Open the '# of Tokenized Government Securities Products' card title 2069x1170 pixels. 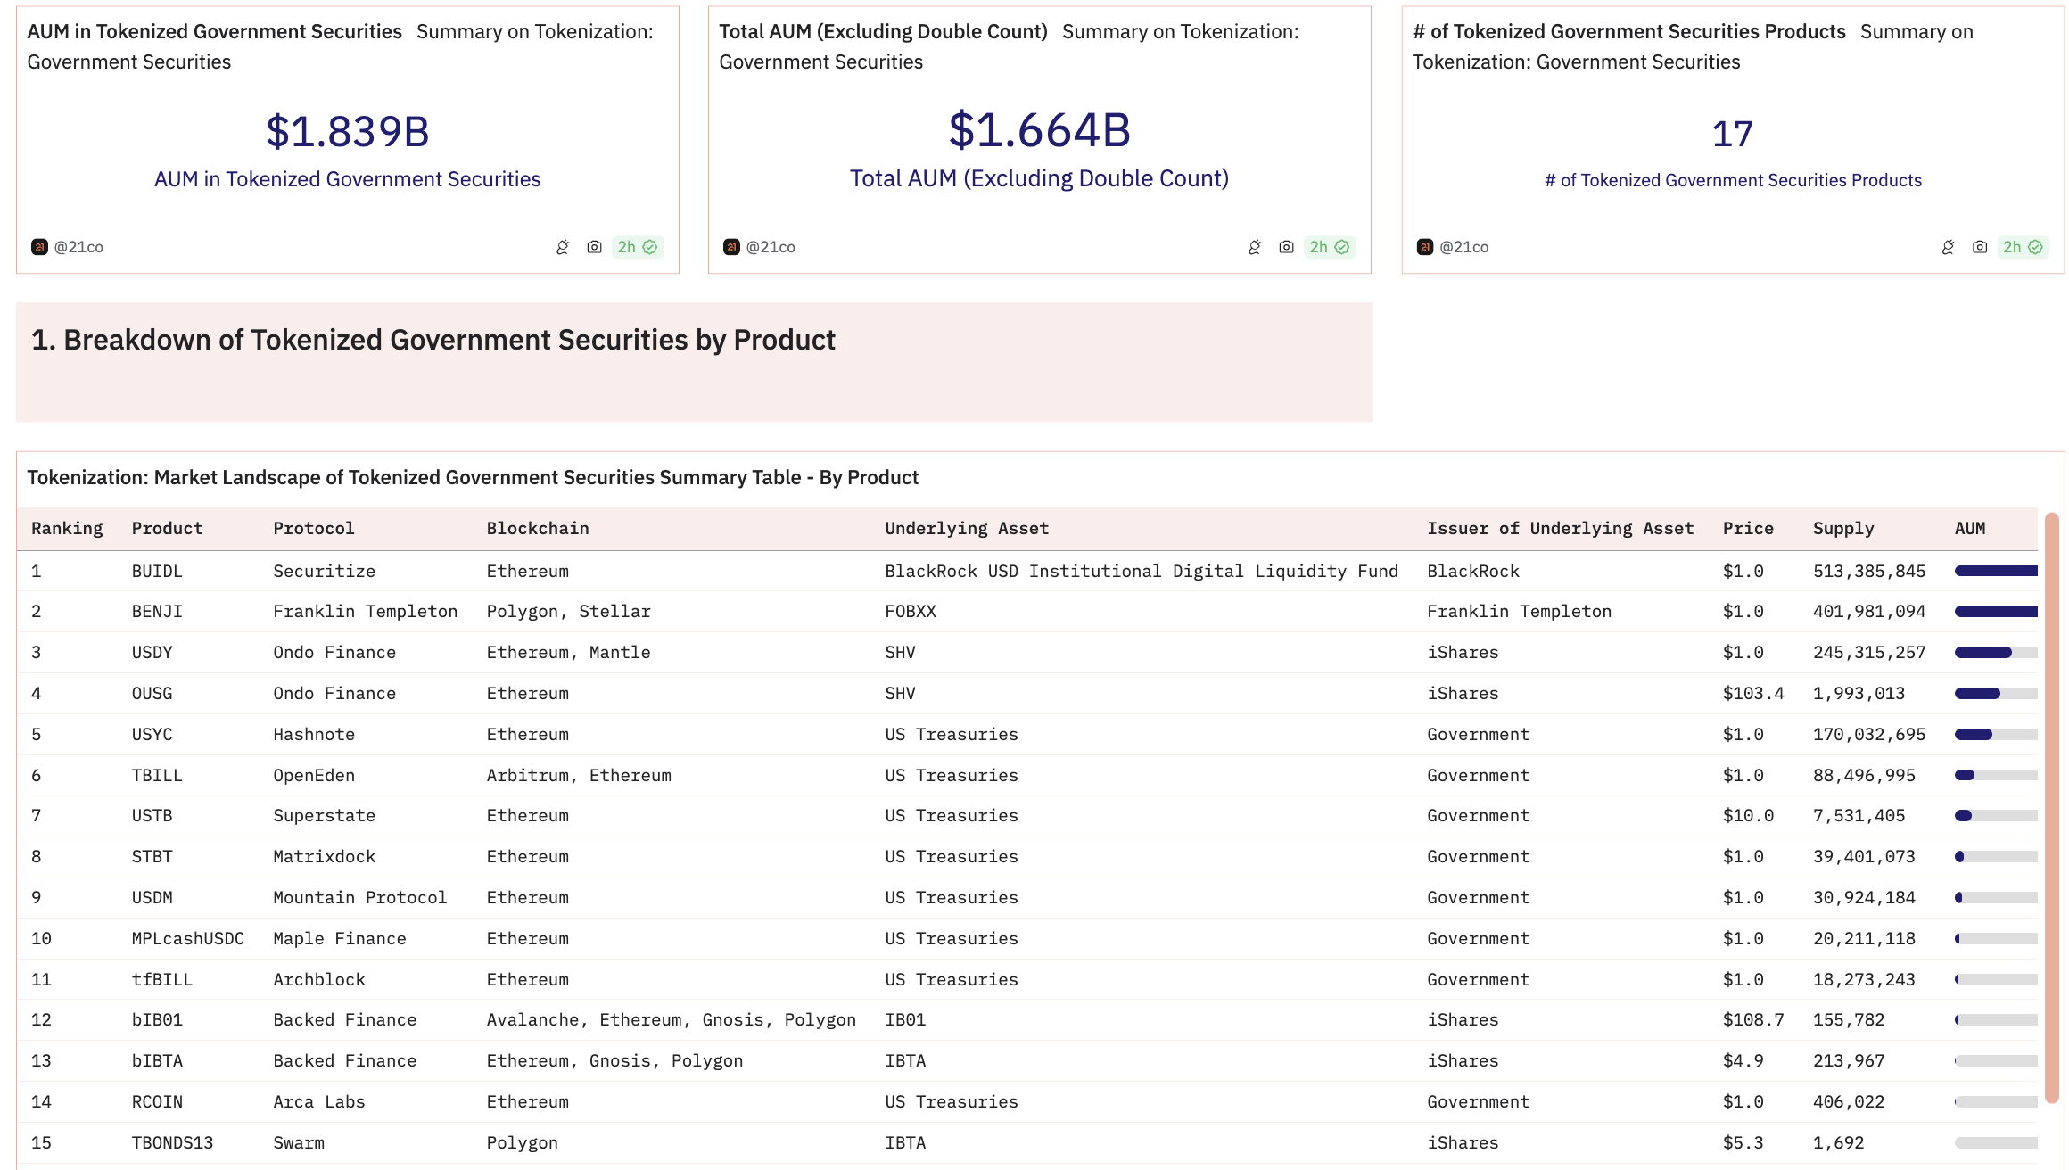click(1629, 31)
